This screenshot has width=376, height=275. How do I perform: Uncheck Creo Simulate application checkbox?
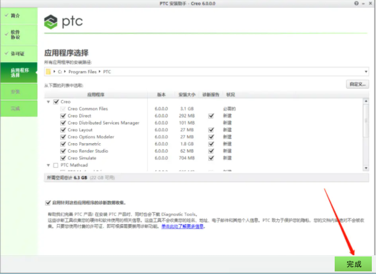point(63,158)
